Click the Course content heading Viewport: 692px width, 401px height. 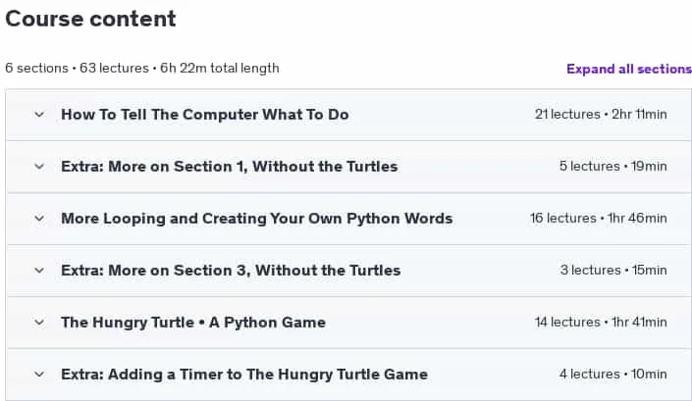[90, 19]
